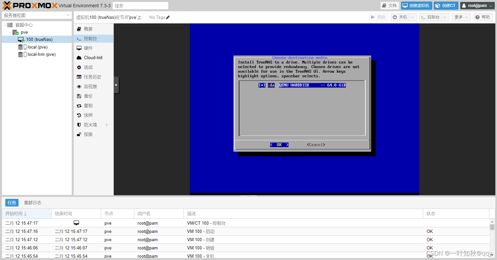
Task: Click 创建CT button
Action: pos(446,6)
